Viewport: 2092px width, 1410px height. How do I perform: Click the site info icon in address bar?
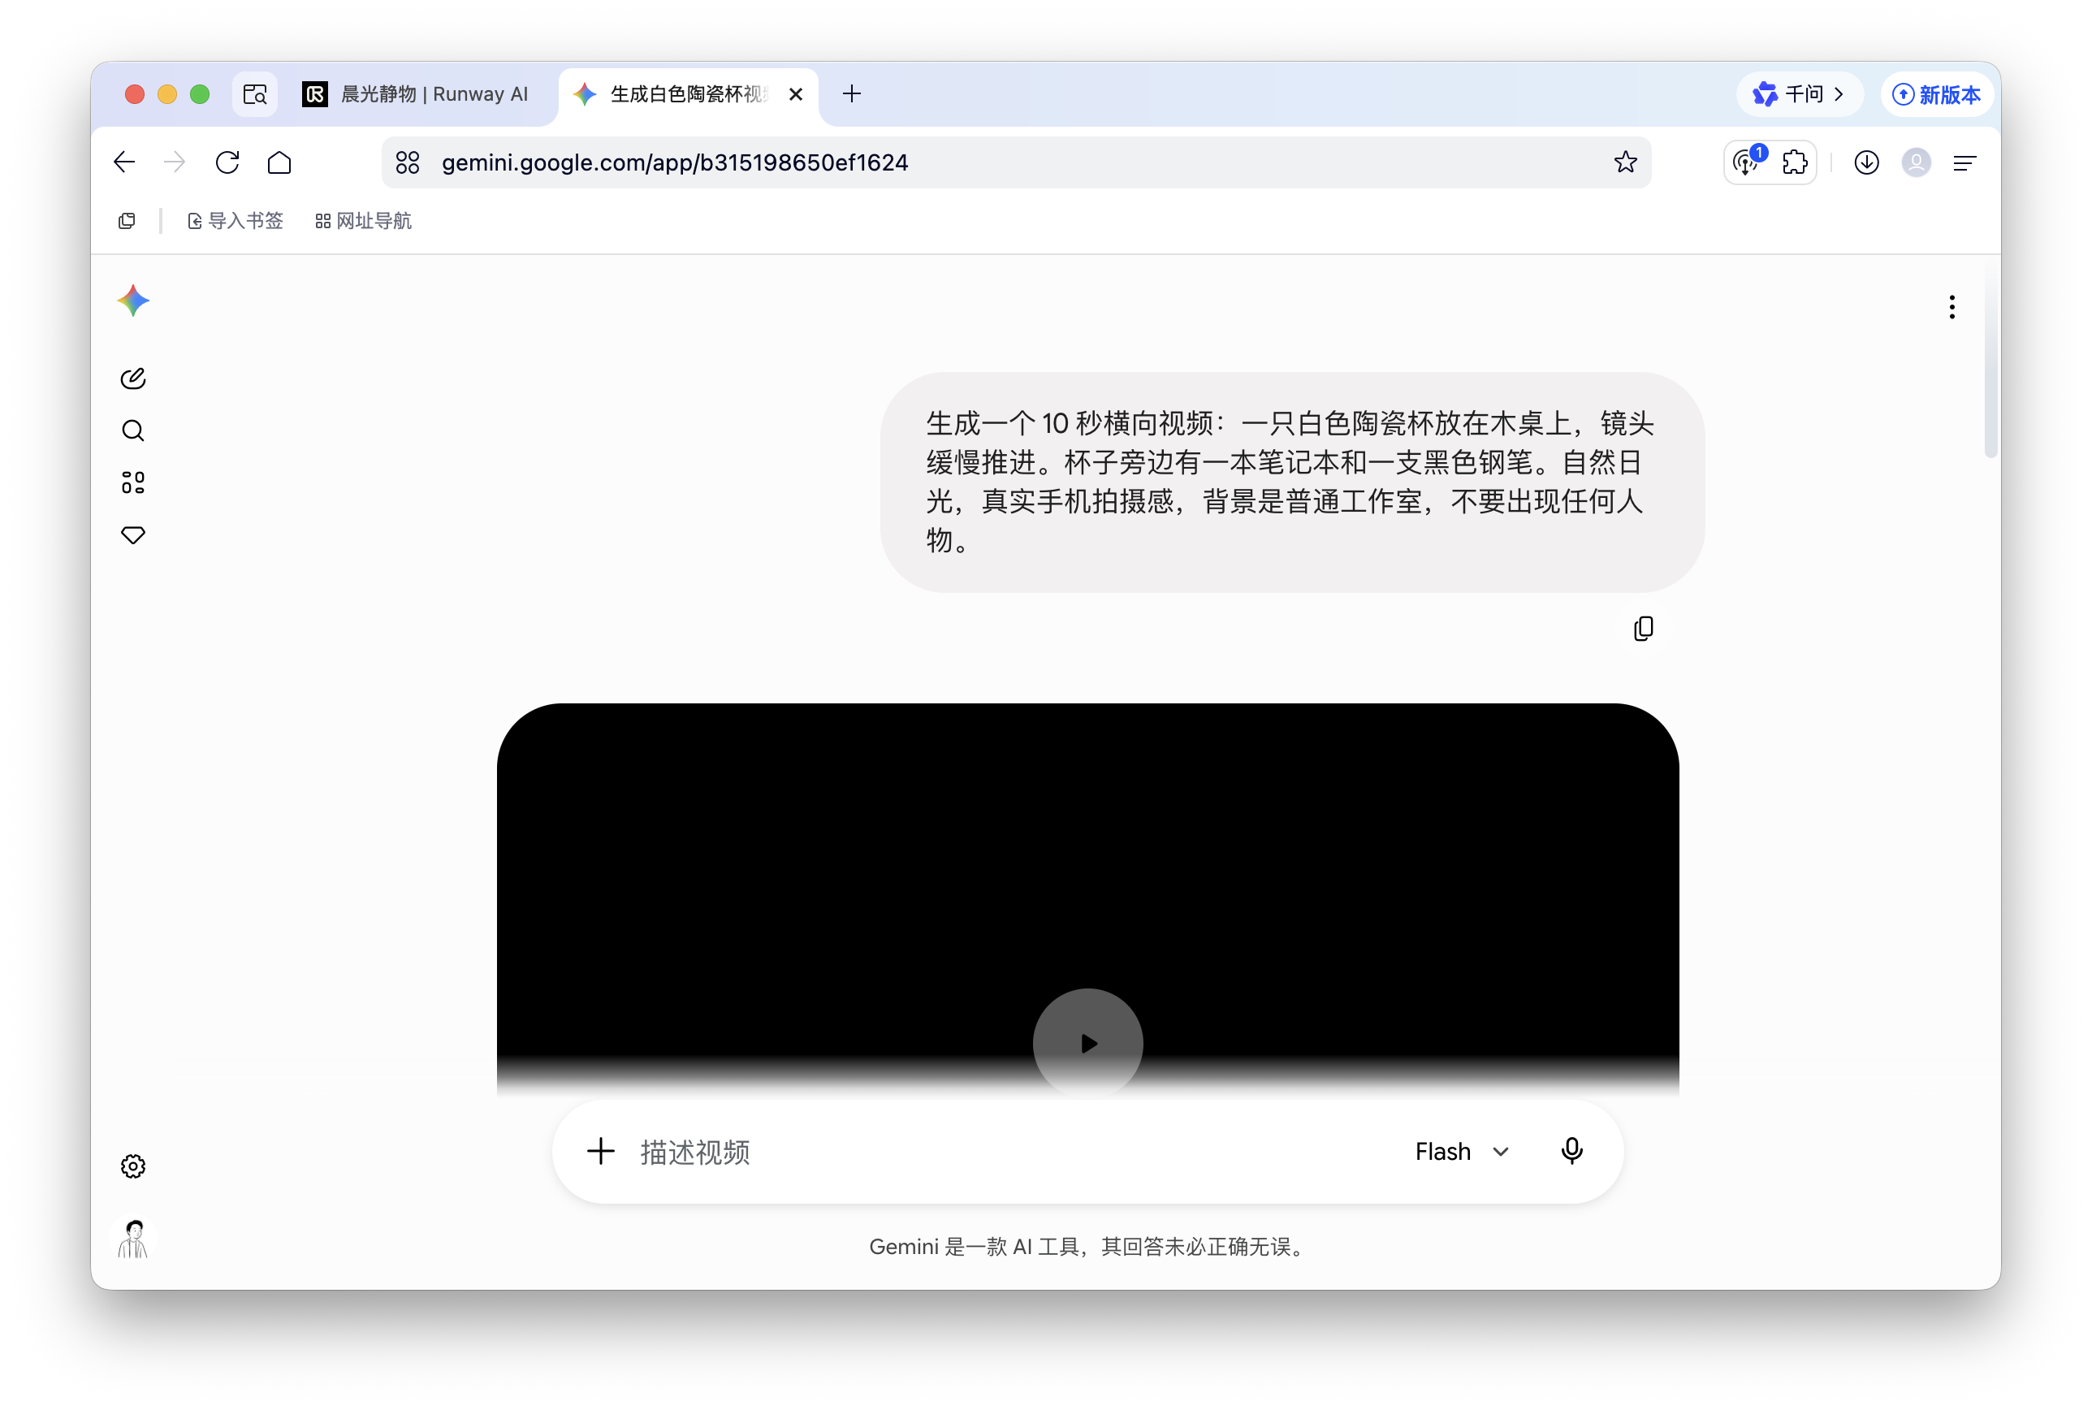(x=407, y=162)
